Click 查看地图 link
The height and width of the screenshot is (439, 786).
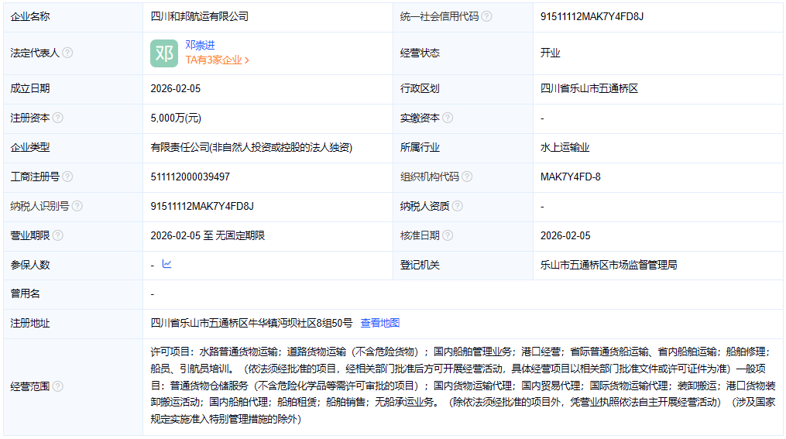[380, 323]
